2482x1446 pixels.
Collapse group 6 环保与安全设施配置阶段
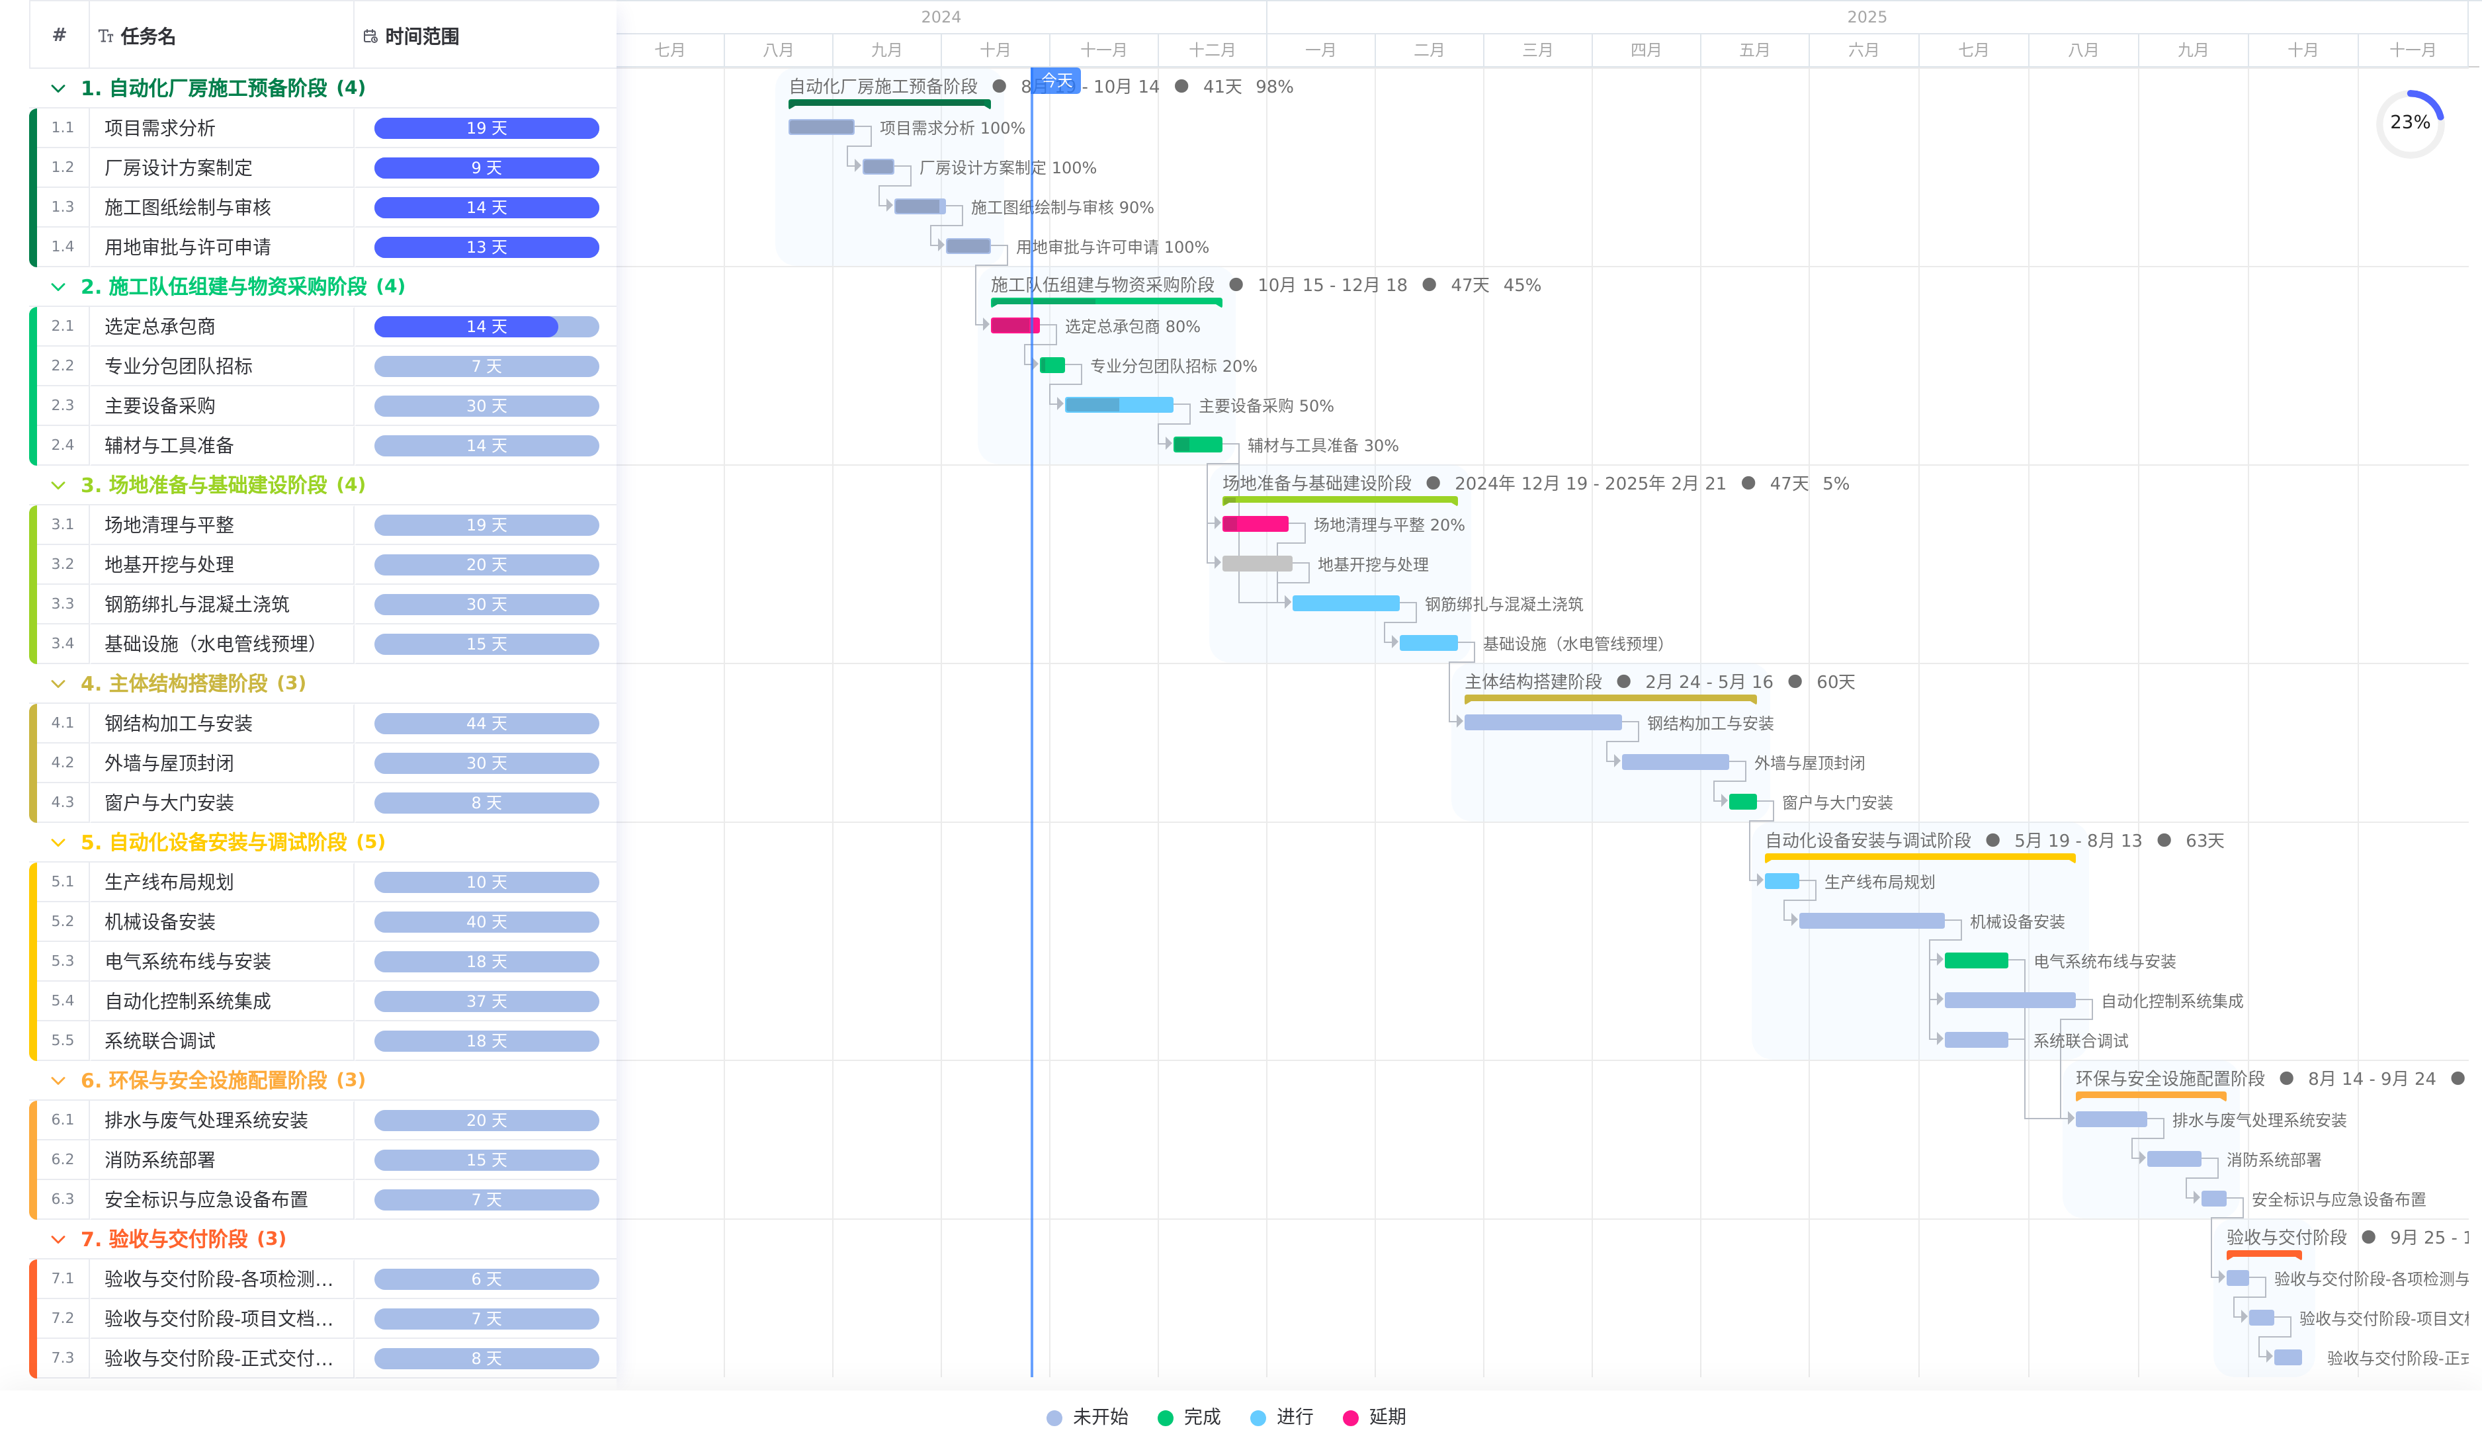(58, 1081)
